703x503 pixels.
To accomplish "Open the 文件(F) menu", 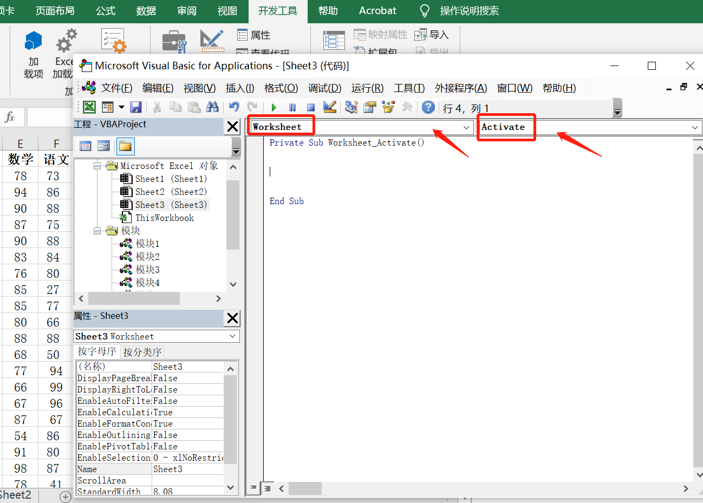I will [116, 88].
